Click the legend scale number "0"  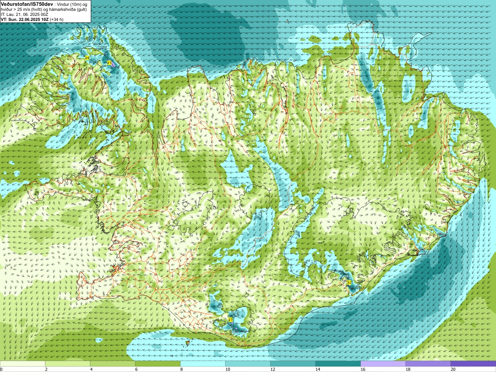tap(1, 369)
